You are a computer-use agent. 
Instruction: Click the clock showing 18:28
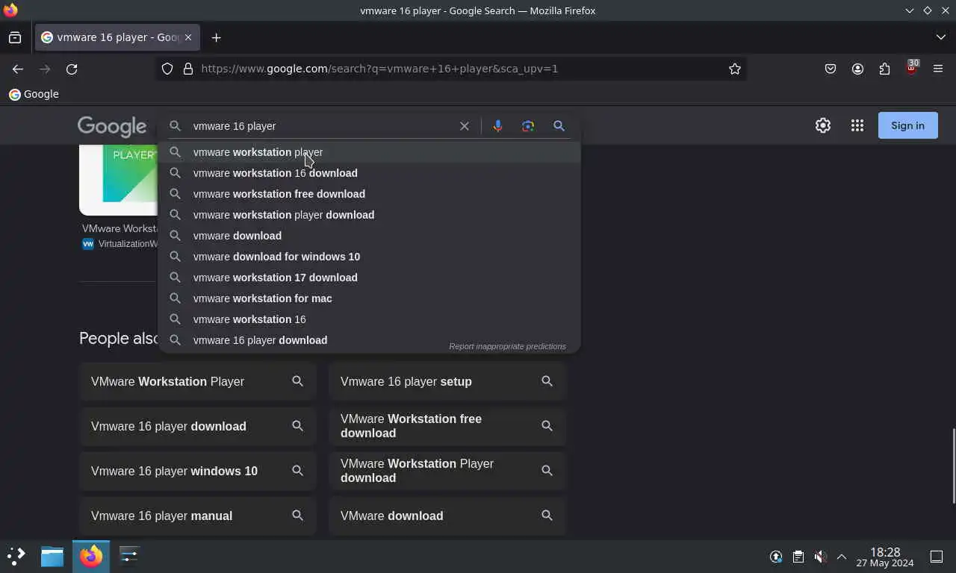click(x=885, y=557)
